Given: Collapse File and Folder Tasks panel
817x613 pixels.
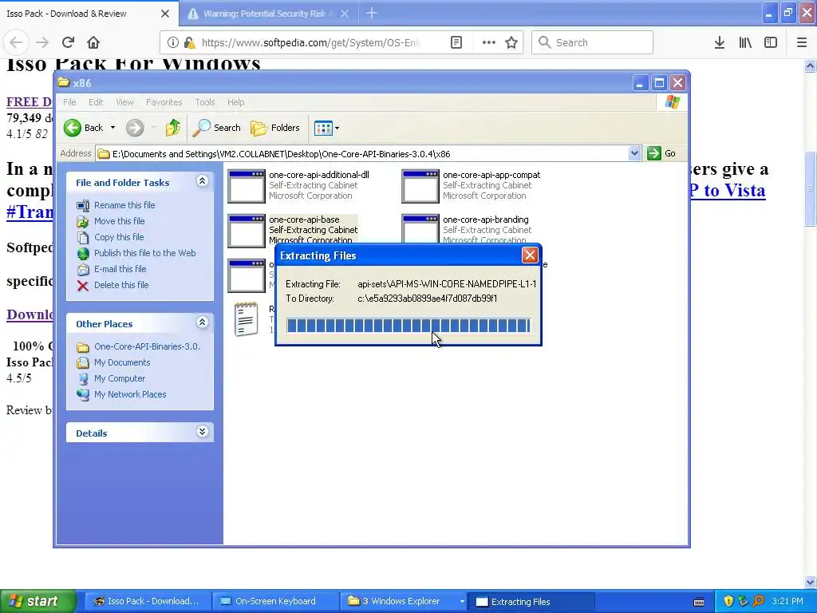Looking at the screenshot, I should tap(202, 181).
